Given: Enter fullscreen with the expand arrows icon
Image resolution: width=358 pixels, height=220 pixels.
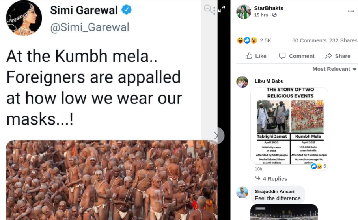Looking at the screenshot, I should [222, 9].
